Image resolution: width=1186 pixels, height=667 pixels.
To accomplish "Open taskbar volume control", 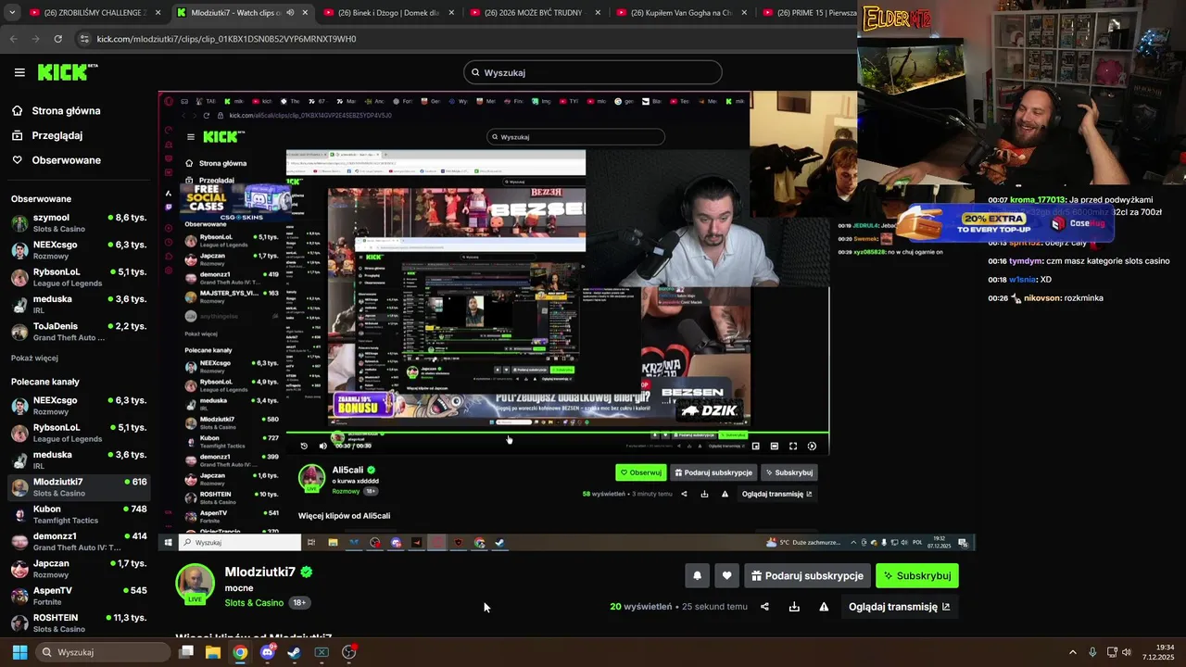I will point(1127,652).
